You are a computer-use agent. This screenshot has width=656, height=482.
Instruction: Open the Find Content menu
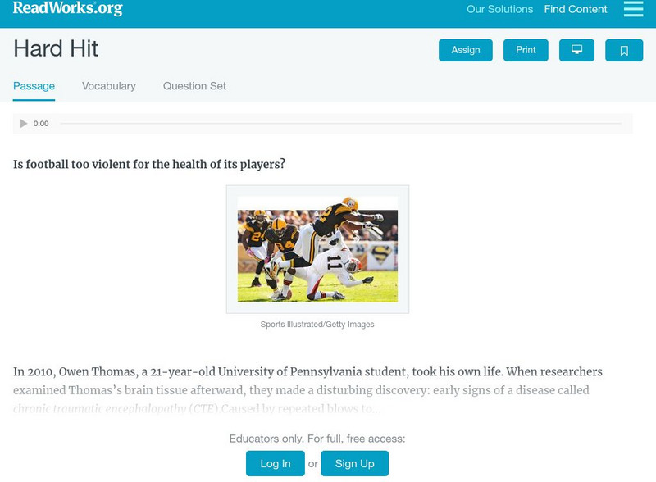pyautogui.click(x=576, y=10)
